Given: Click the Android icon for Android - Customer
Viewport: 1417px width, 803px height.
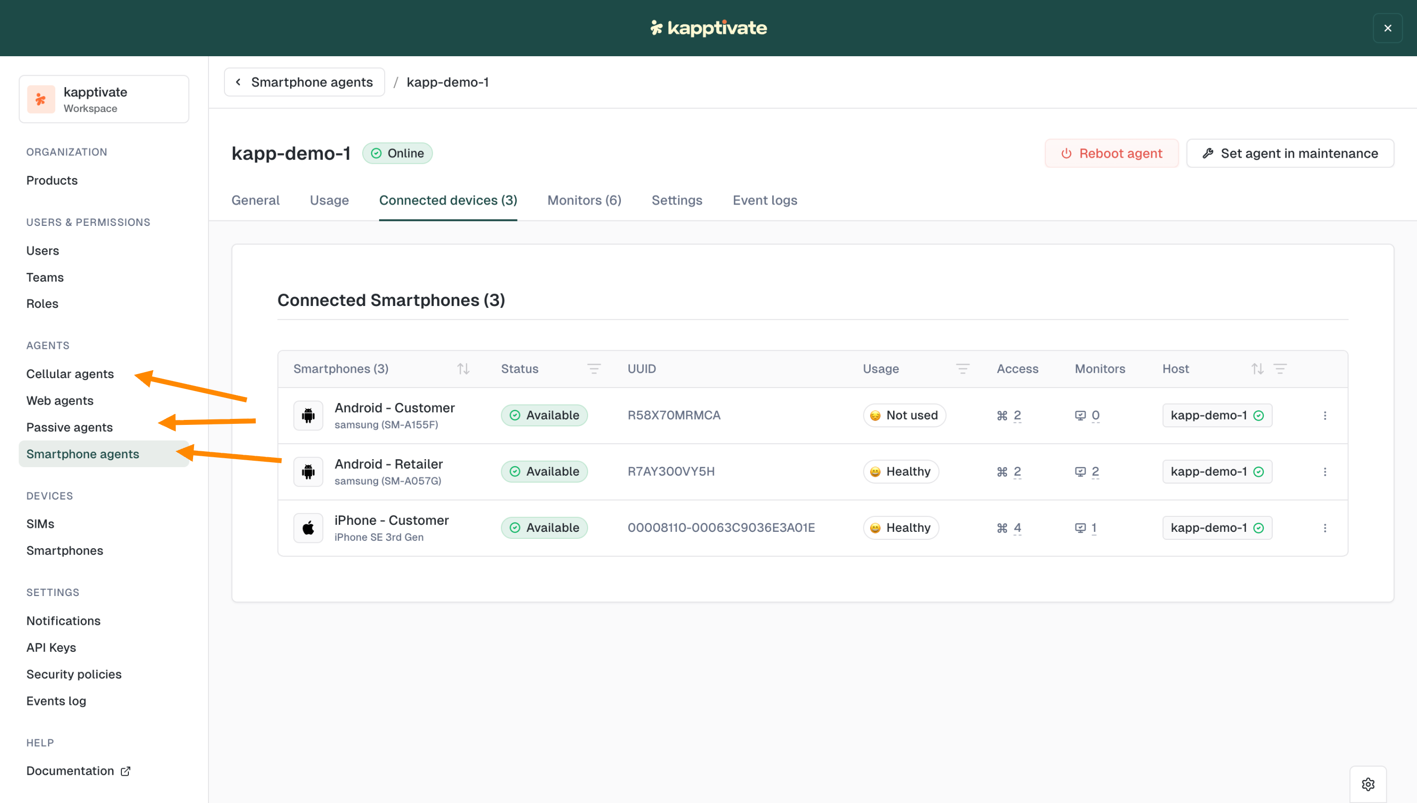Looking at the screenshot, I should pos(308,415).
